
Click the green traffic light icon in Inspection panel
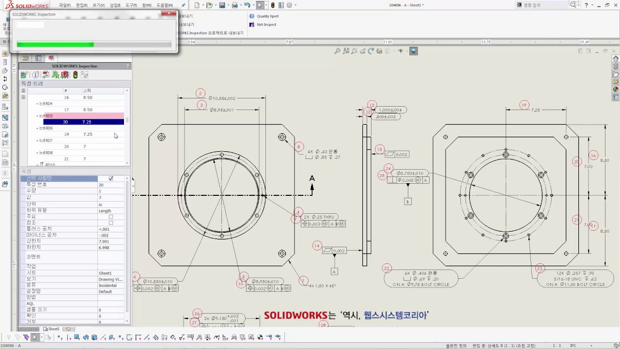75,75
